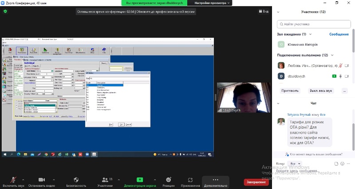
Task: Click Find button in VIP dialog
Action: pyautogui.click(x=110, y=125)
